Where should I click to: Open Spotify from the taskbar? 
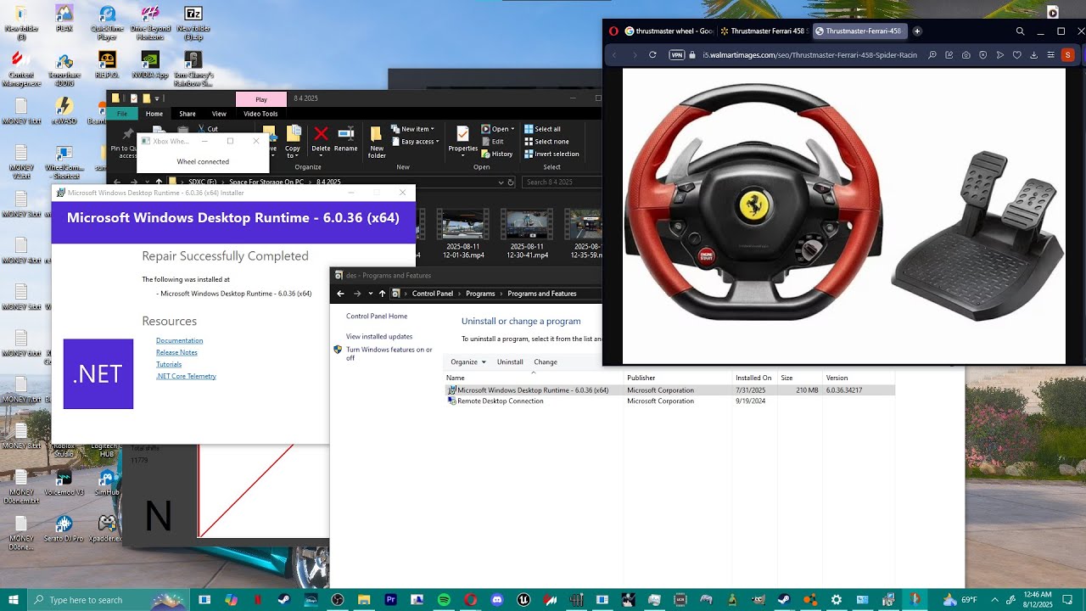(444, 600)
